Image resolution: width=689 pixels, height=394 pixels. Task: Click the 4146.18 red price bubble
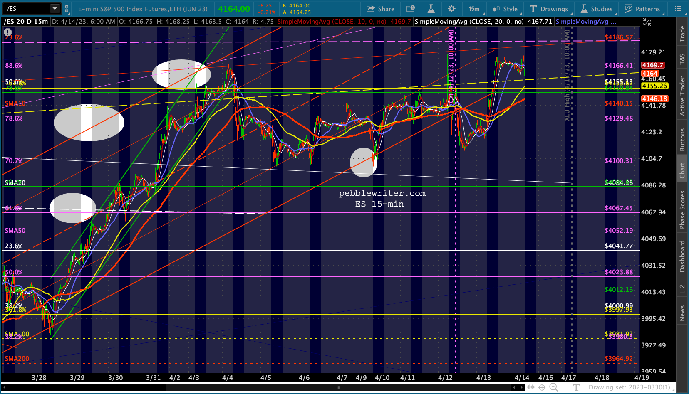tap(655, 99)
